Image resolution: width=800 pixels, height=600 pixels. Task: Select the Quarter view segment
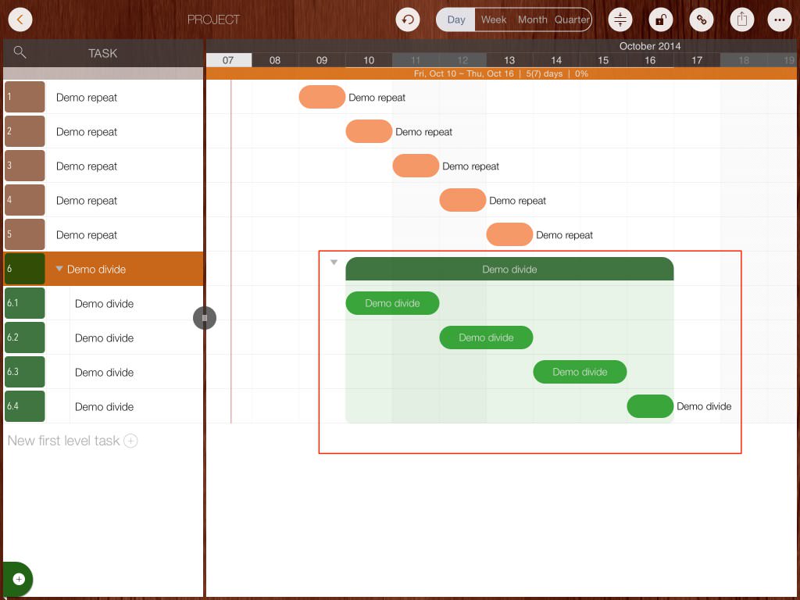[x=572, y=20]
